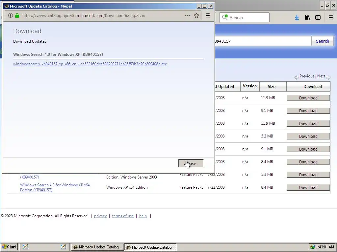Open page actions three-dots menu
The height and width of the screenshot is (252, 337).
pos(187,15)
